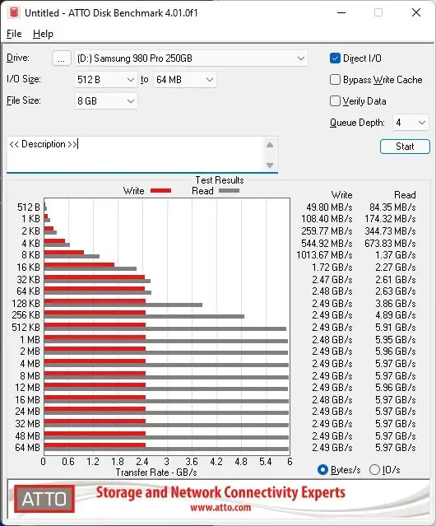
Task: Close the ATTO Disk Benchmark window
Action: (416, 12)
